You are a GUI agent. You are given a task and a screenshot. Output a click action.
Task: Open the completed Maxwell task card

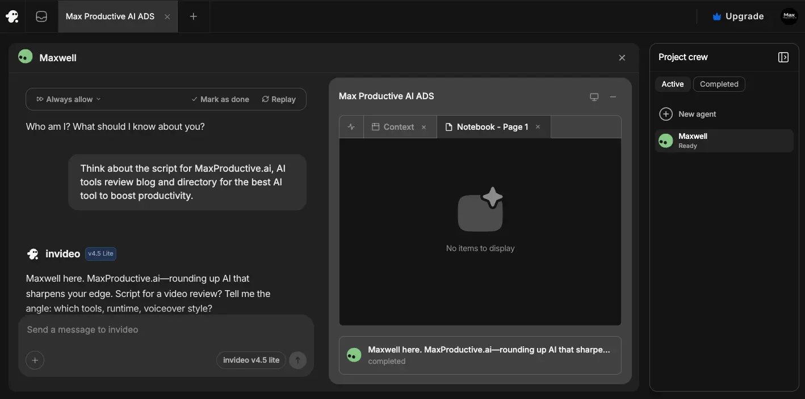point(480,355)
